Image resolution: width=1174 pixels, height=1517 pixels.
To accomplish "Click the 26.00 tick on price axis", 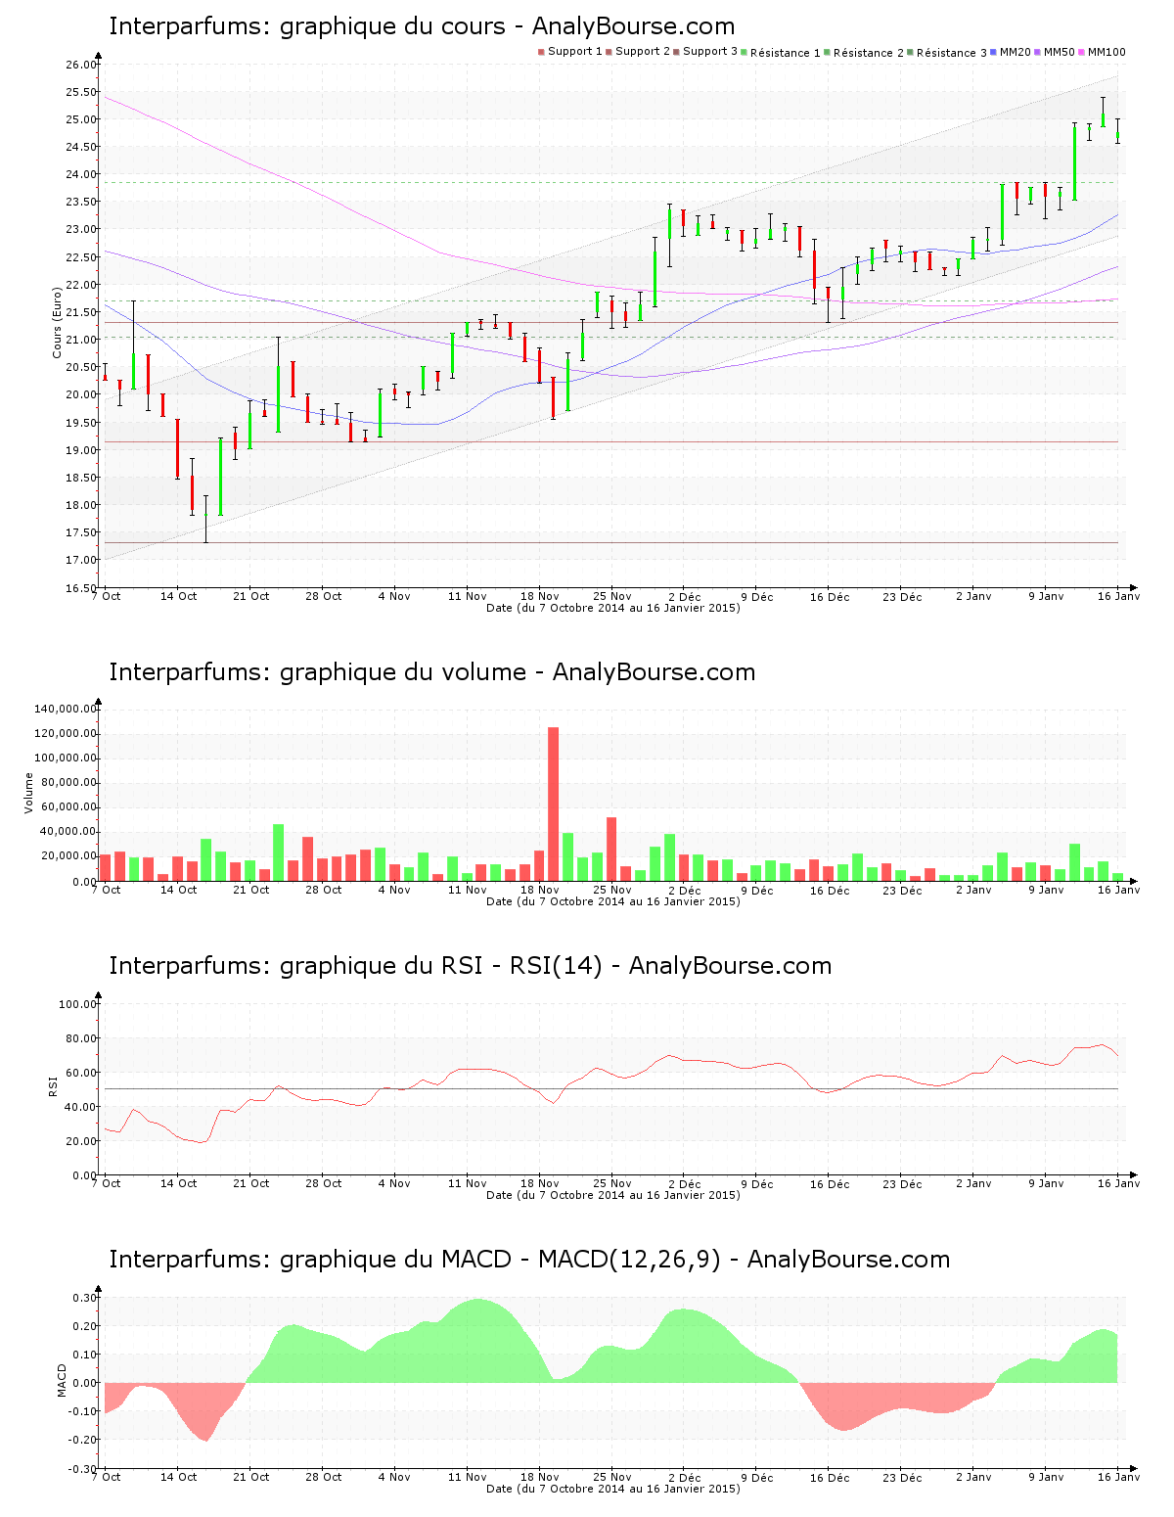I will (x=81, y=65).
